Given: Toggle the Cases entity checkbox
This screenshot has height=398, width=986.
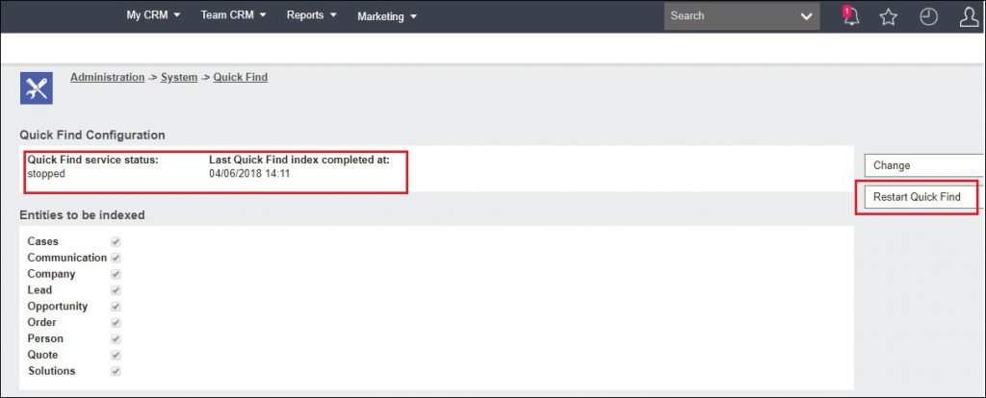Looking at the screenshot, I should point(116,242).
